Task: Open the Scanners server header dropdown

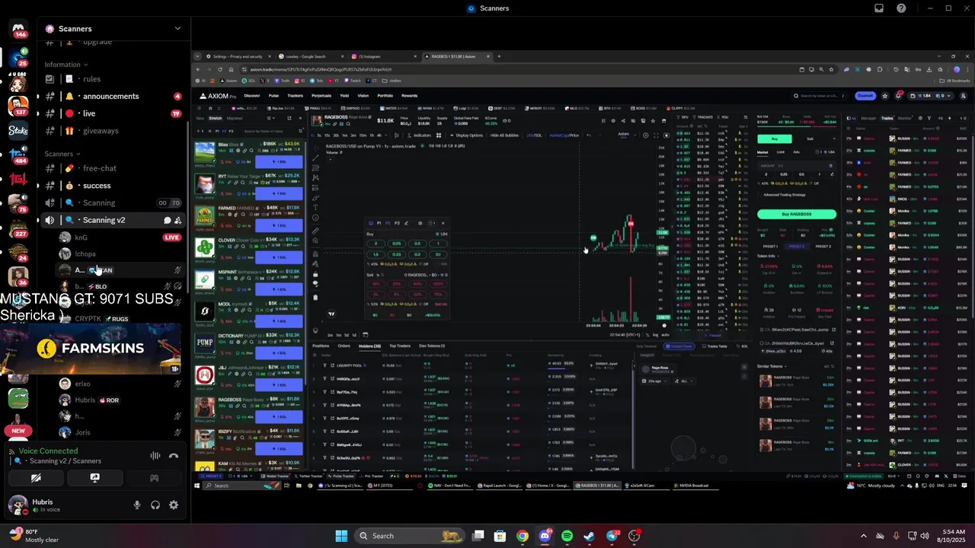Action: pyautogui.click(x=114, y=28)
